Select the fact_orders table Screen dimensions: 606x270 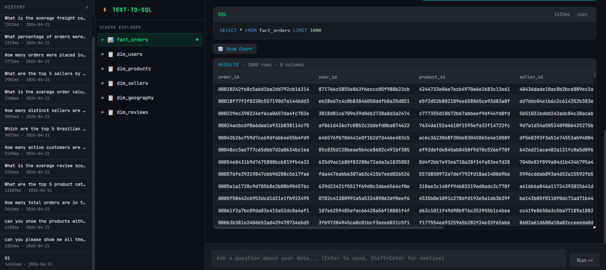click(x=150, y=40)
